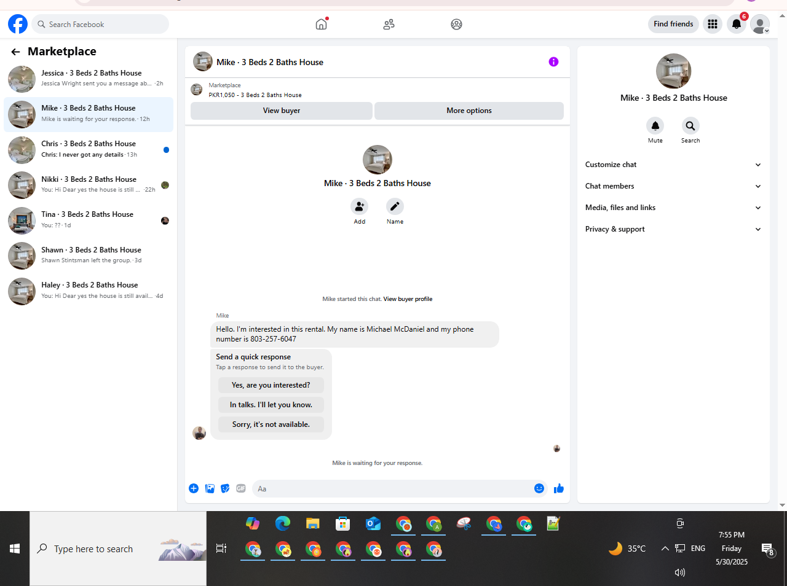Search in conversation using magnifier icon
This screenshot has height=586, width=787.
click(690, 126)
